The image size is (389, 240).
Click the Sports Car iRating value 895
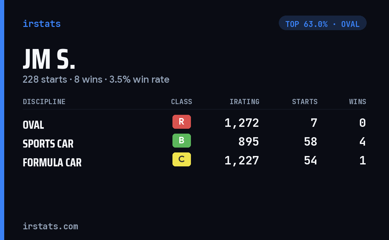click(x=249, y=142)
